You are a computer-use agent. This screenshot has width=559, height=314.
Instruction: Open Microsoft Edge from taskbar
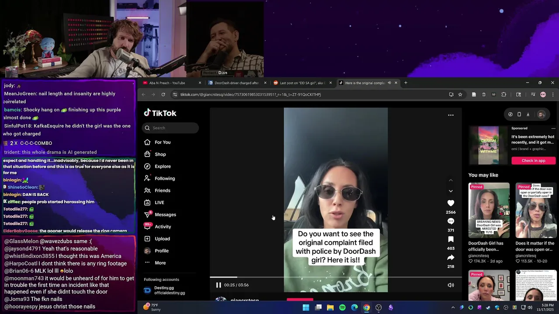click(355, 307)
